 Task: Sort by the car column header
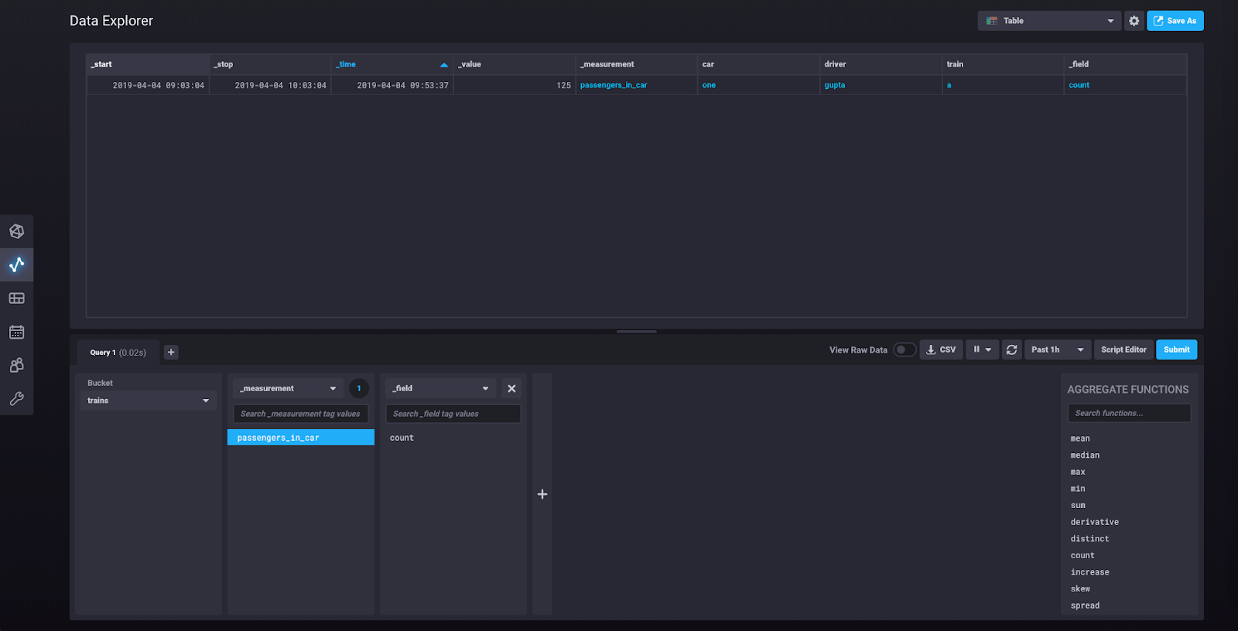[759, 64]
